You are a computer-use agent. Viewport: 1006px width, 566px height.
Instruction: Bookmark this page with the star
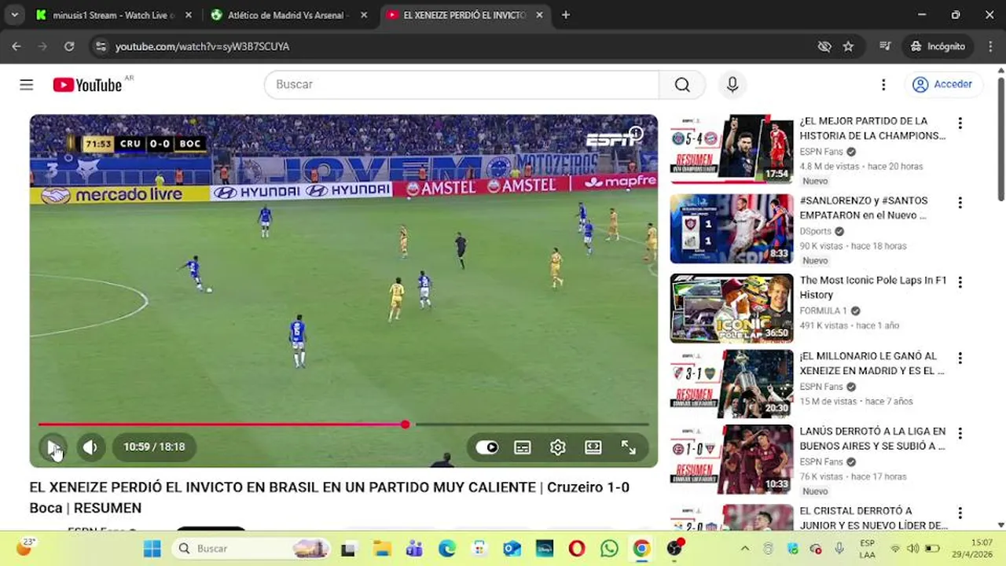click(848, 46)
